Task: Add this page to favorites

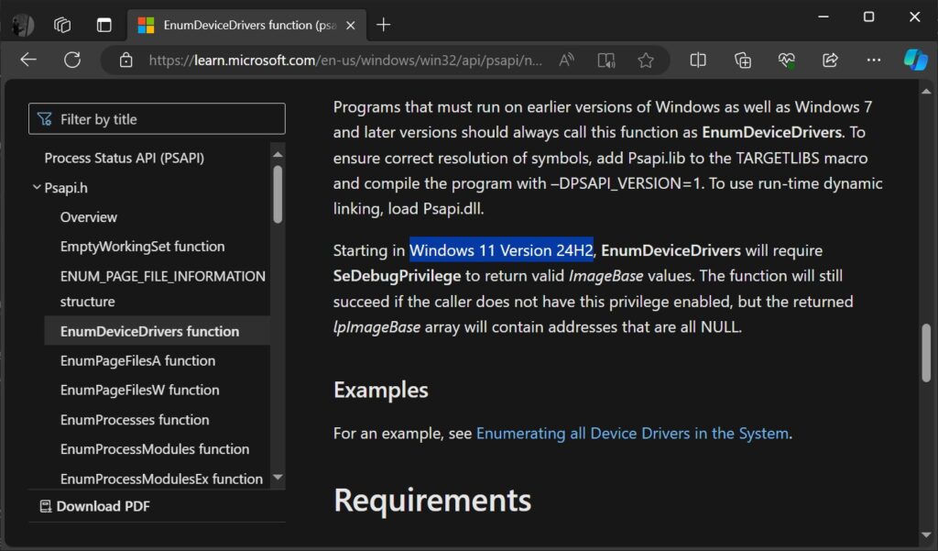Action: (x=647, y=60)
